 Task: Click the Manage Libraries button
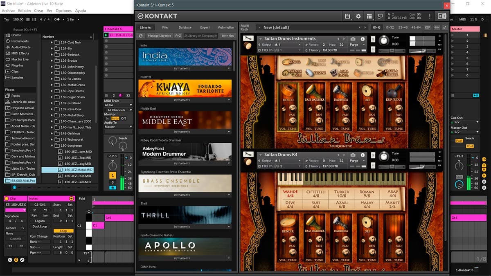159,36
